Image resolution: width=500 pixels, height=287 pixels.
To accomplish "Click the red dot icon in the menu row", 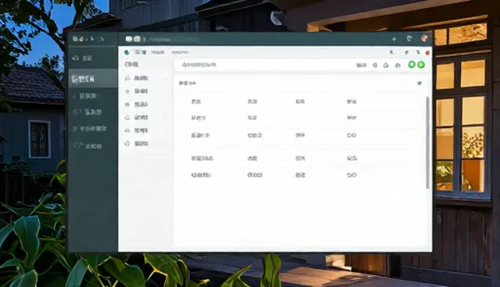I will point(427,53).
